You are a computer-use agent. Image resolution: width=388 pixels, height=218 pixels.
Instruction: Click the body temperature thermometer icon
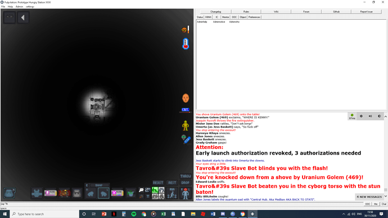(x=186, y=44)
